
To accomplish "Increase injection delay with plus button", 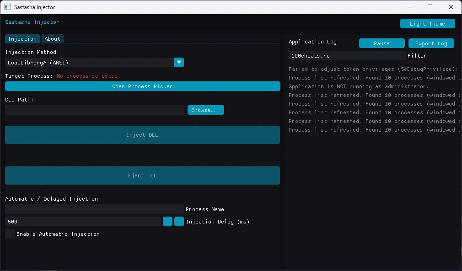I will pyautogui.click(x=179, y=222).
